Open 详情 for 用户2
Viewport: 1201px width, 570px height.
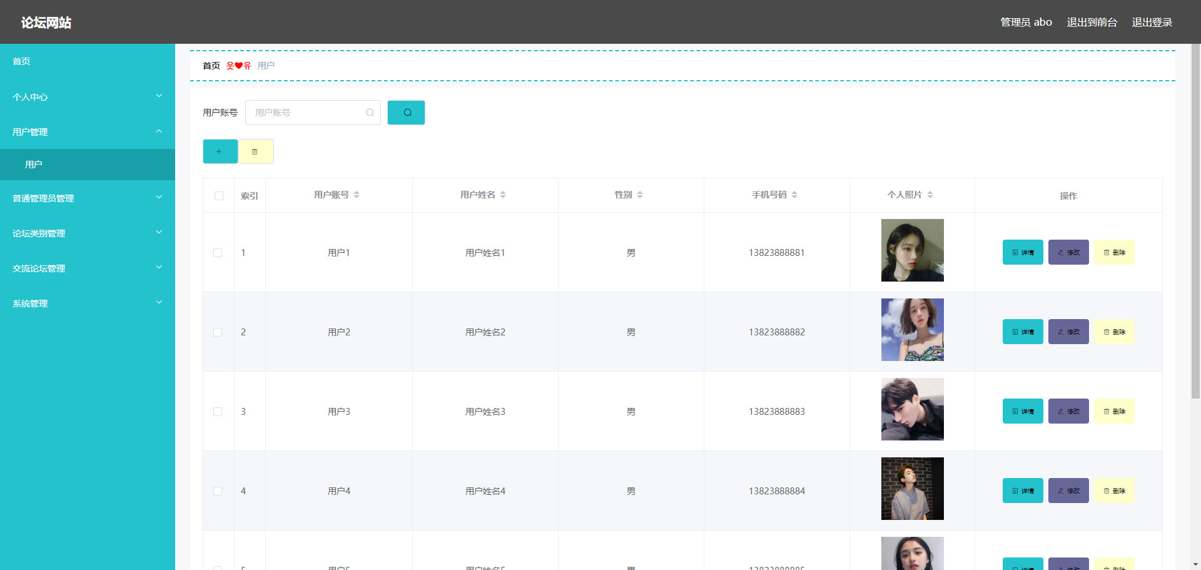pyautogui.click(x=1023, y=332)
